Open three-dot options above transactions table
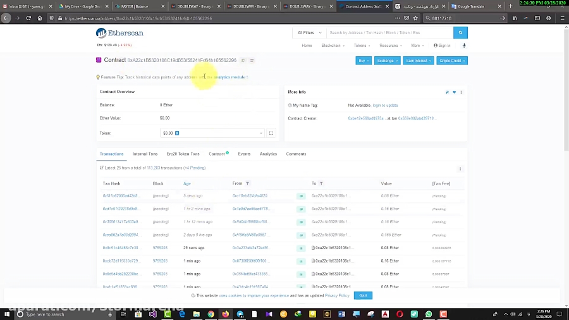 click(x=460, y=169)
